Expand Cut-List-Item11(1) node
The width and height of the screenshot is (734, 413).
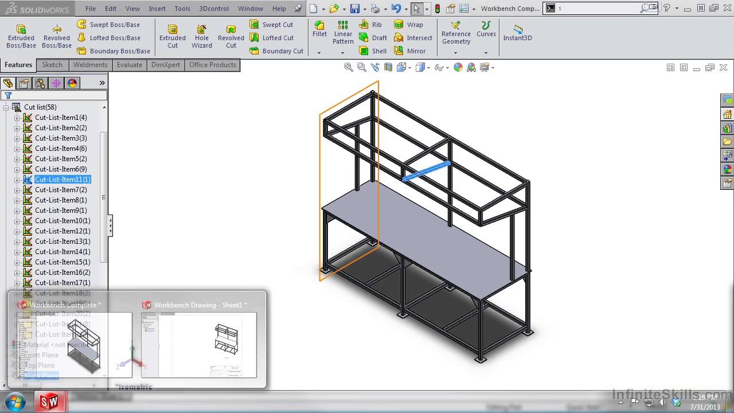[17, 180]
